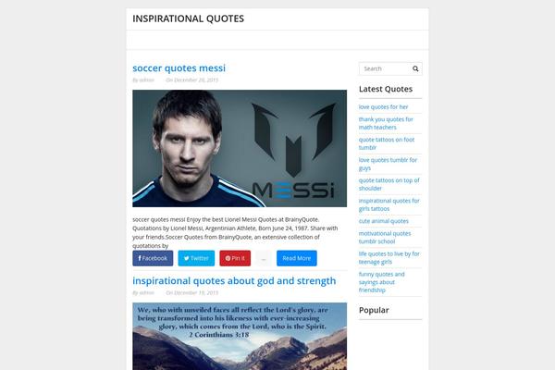Open thank you quotes for math teachers

click(x=386, y=123)
